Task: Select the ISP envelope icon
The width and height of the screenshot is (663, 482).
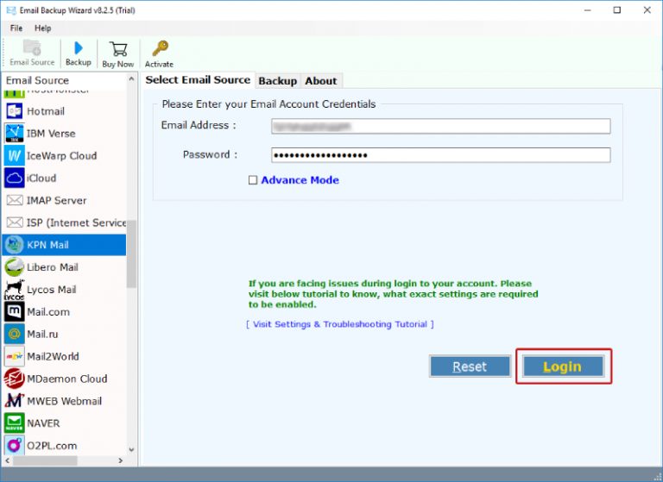Action: [x=14, y=222]
